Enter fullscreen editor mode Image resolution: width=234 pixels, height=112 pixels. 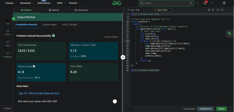[226, 10]
